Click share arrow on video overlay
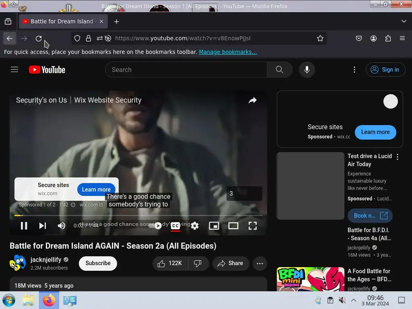412x309 pixels. [x=253, y=100]
